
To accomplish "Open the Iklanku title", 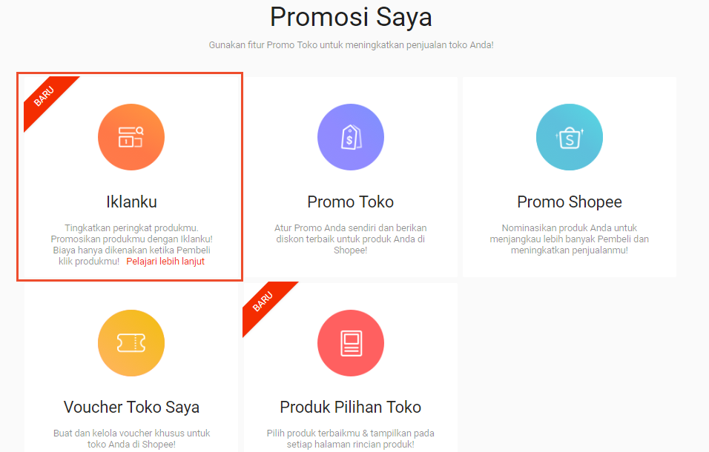I will [131, 202].
